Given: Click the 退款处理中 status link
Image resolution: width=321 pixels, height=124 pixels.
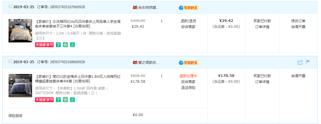Looking at the screenshot, I should point(188,76).
